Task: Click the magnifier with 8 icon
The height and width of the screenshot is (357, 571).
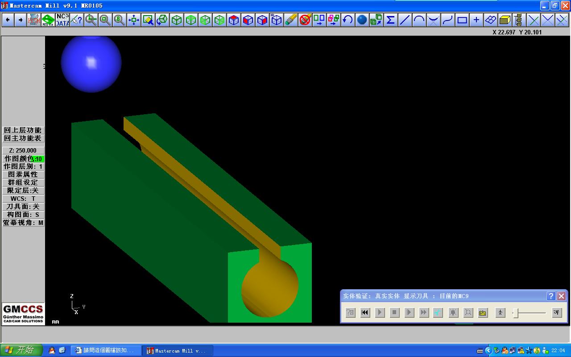Action: click(x=120, y=20)
